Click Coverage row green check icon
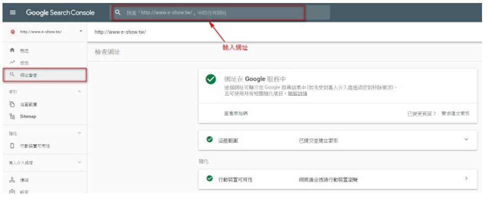489x199 pixels. (210, 140)
